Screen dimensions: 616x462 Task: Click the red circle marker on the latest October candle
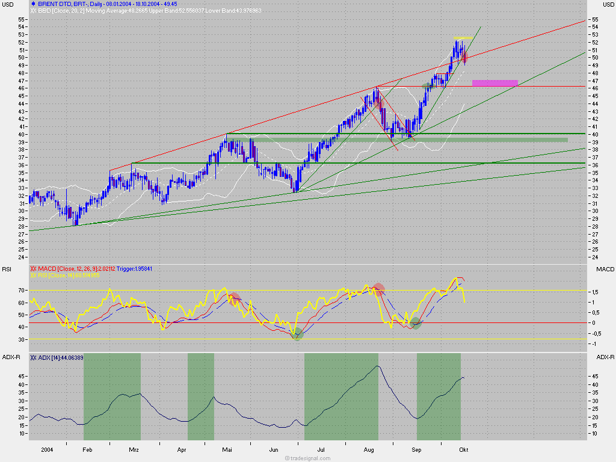coord(465,57)
